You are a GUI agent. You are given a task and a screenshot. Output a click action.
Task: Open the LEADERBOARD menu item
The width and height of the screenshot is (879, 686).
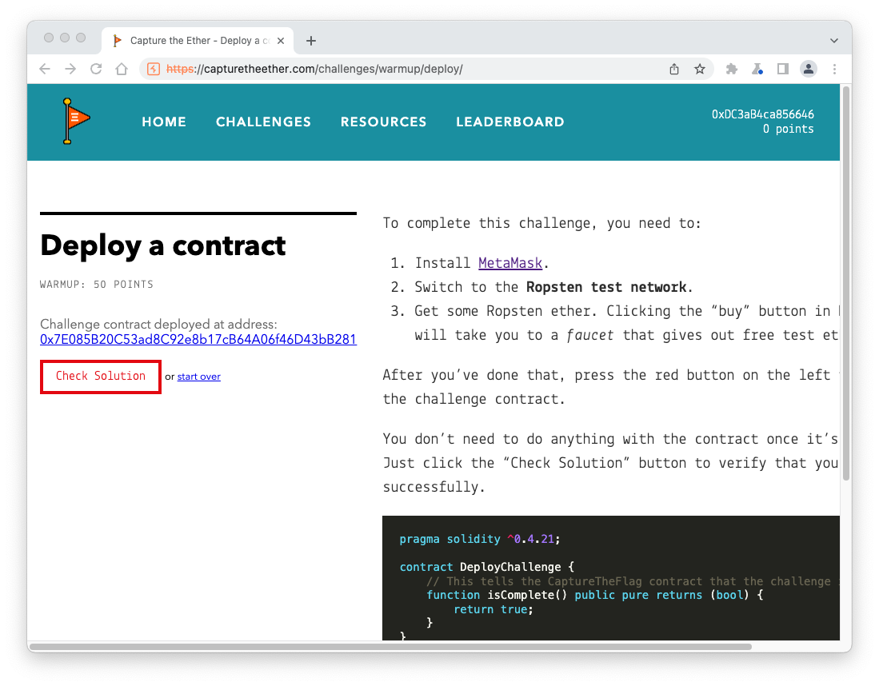click(510, 122)
